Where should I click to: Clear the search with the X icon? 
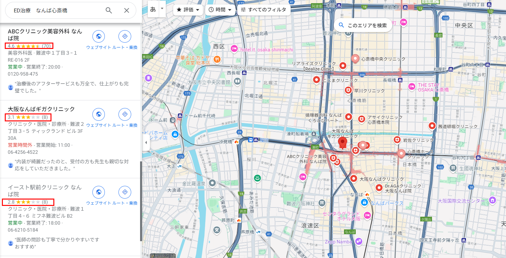pos(126,10)
